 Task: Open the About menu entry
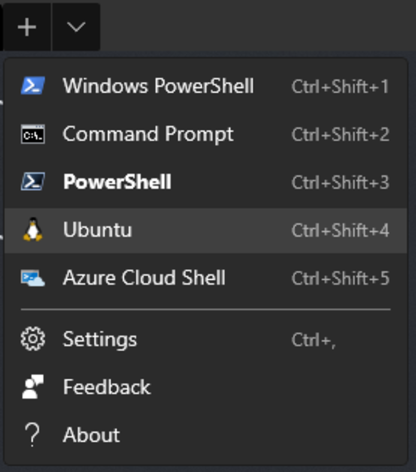pos(92,435)
